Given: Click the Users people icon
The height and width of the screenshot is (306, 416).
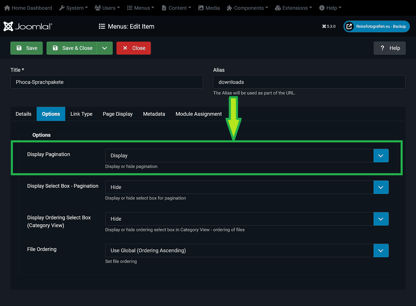Looking at the screenshot, I should coord(98,8).
